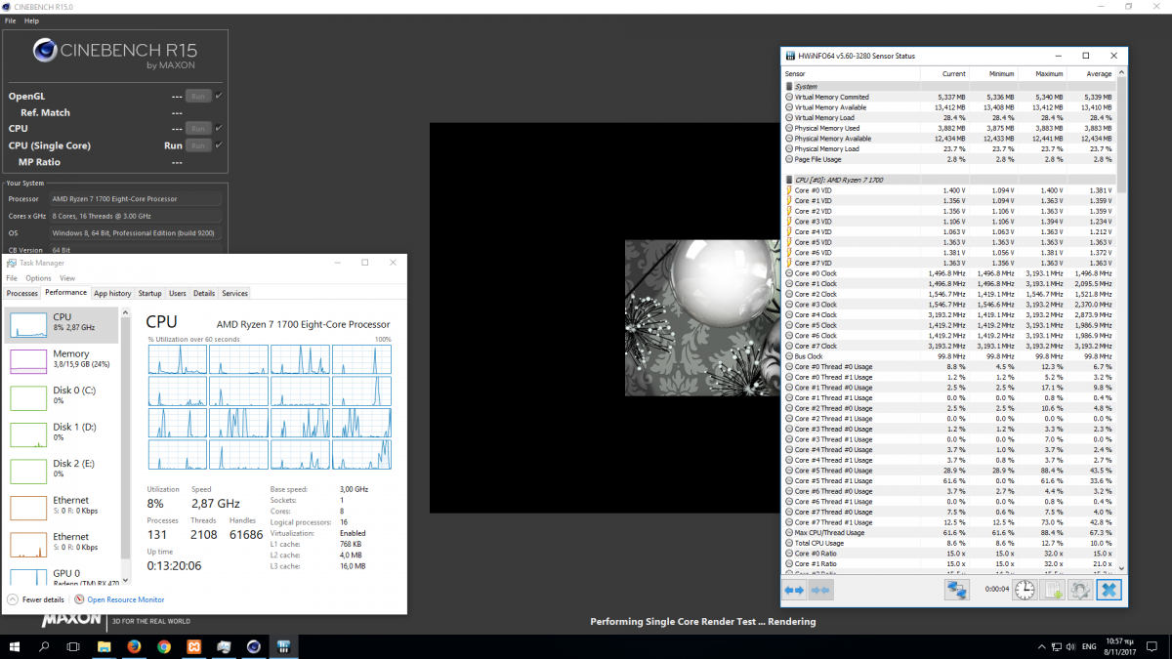The image size is (1172, 659).
Task: Select Core #0 VID row in HWiNFO
Action: click(x=950, y=190)
